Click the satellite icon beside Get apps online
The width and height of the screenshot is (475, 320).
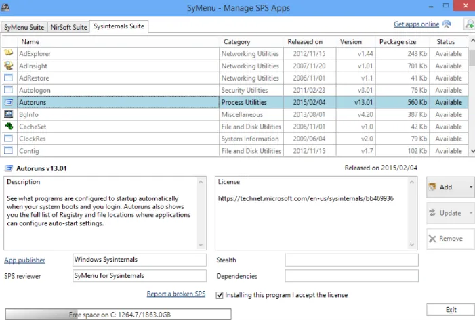click(447, 24)
